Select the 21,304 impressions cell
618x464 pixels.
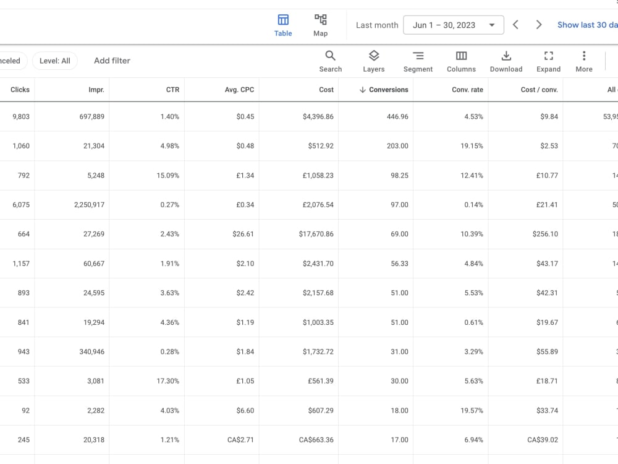coord(94,146)
